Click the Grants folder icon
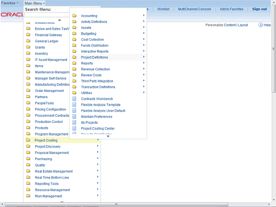The width and height of the screenshot is (276, 207). pos(28,47)
